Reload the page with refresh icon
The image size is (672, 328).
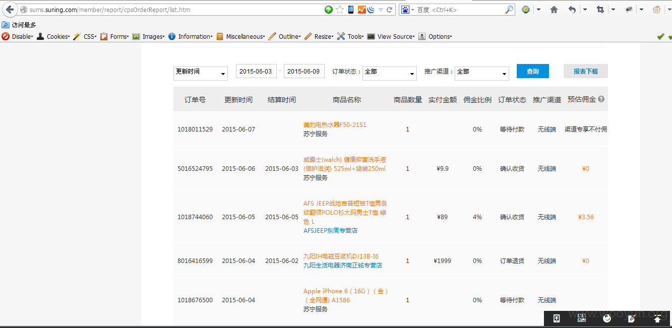pos(390,10)
